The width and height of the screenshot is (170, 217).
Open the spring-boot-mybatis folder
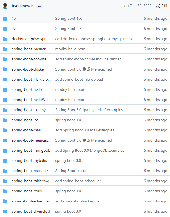point(29,161)
